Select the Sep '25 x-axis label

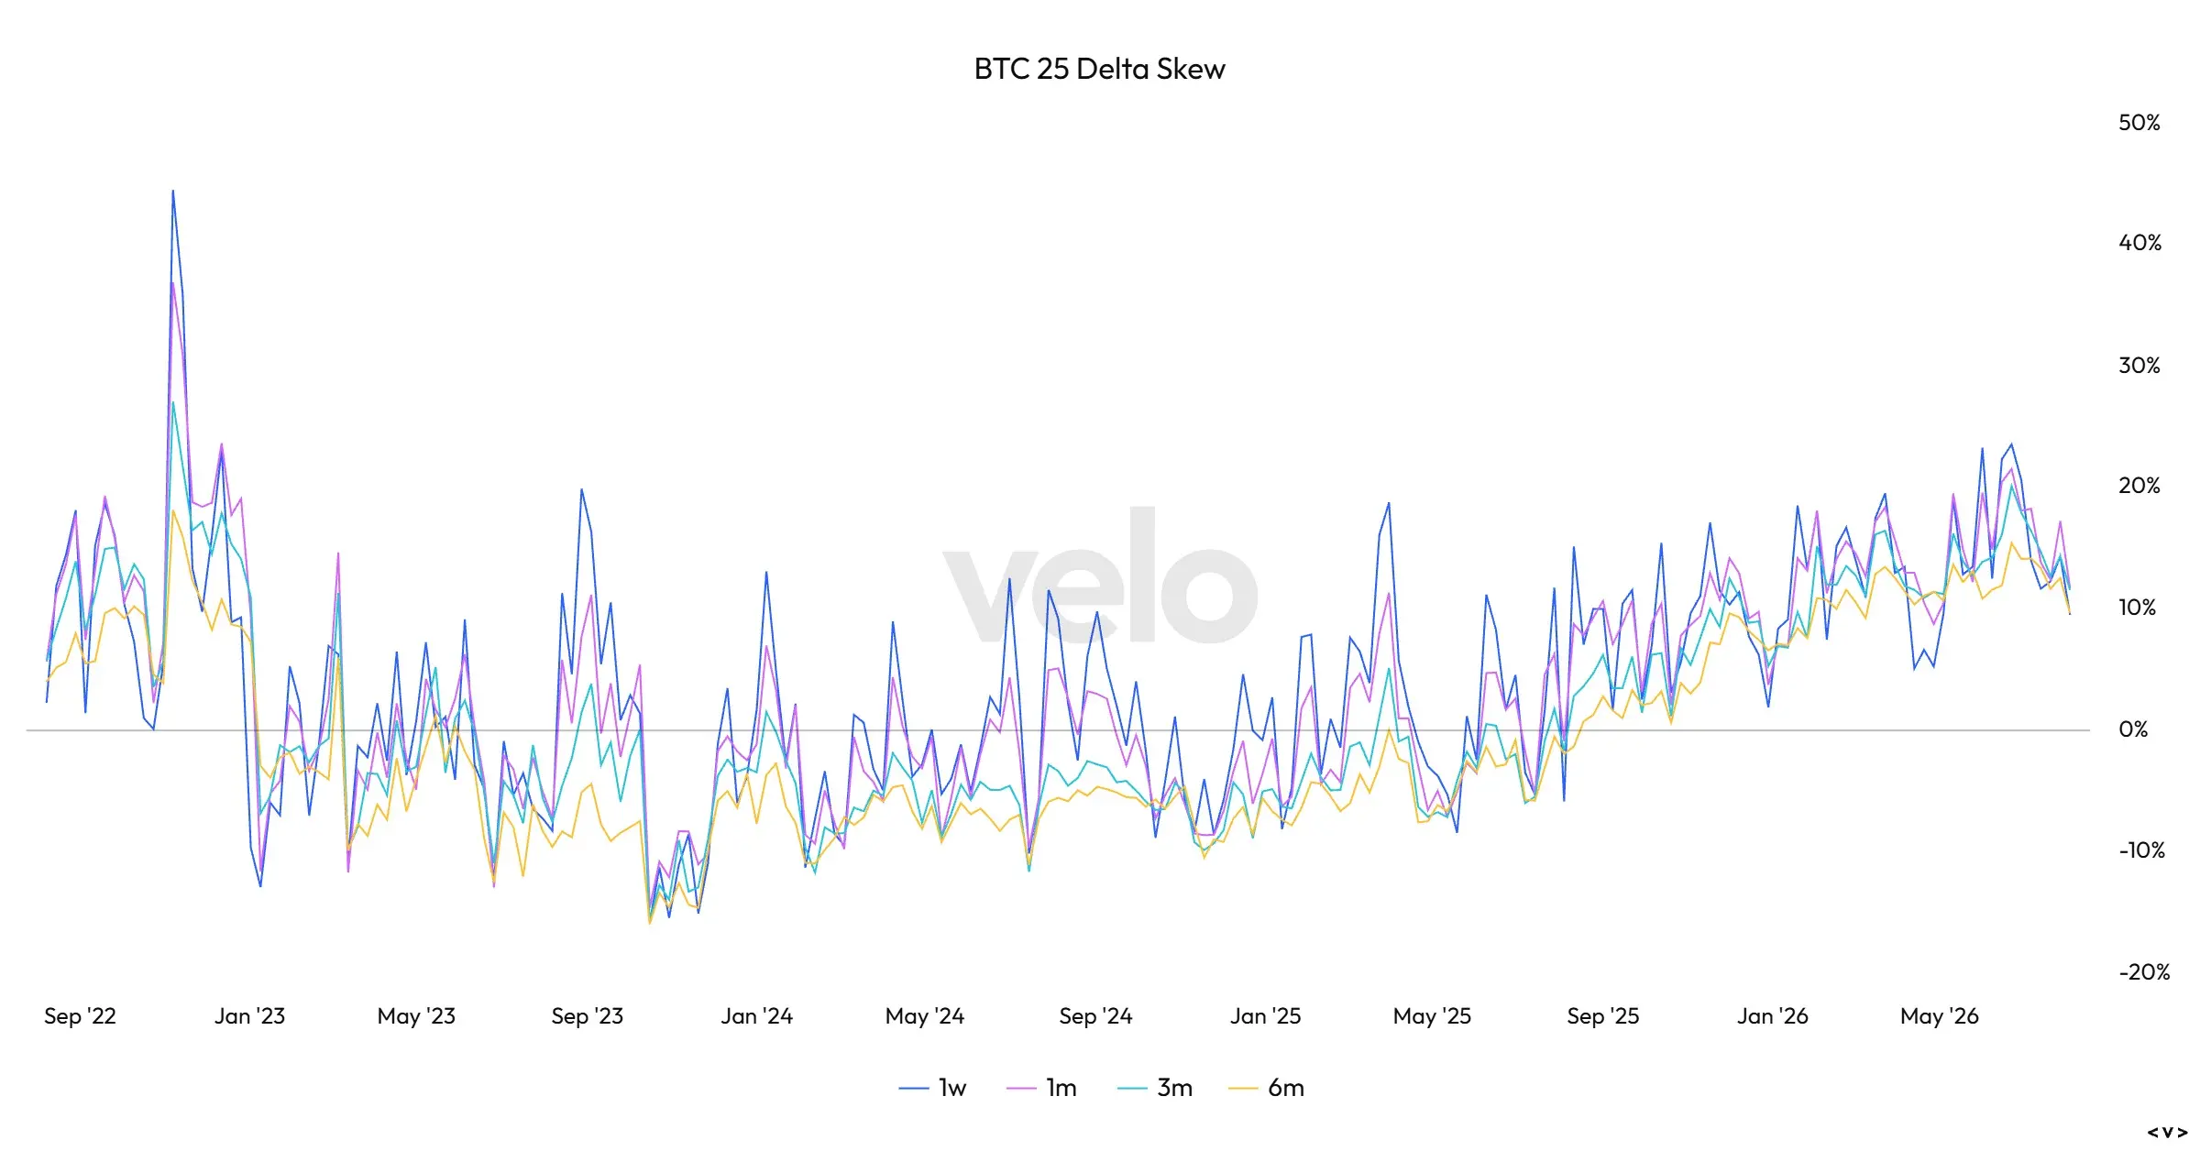[1603, 1016]
